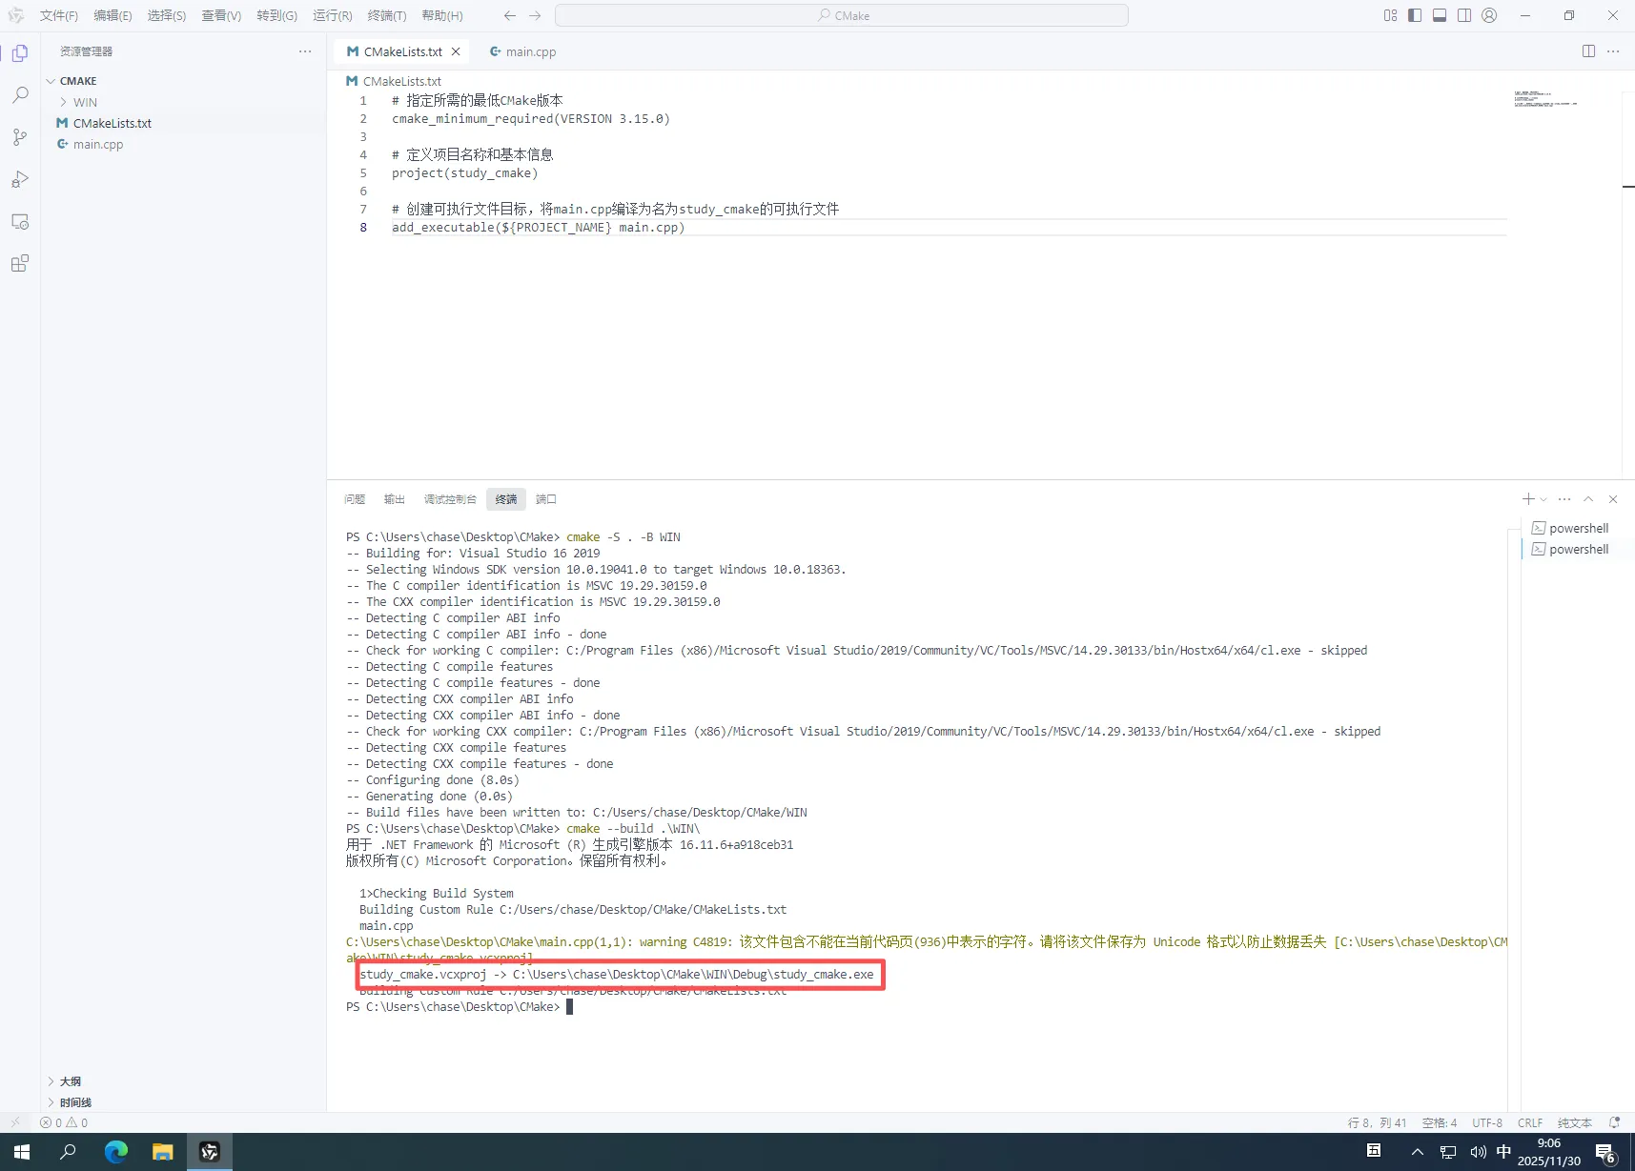Viewport: 1635px width, 1171px height.
Task: Change line endings by clicking CRLF
Action: click(x=1529, y=1122)
